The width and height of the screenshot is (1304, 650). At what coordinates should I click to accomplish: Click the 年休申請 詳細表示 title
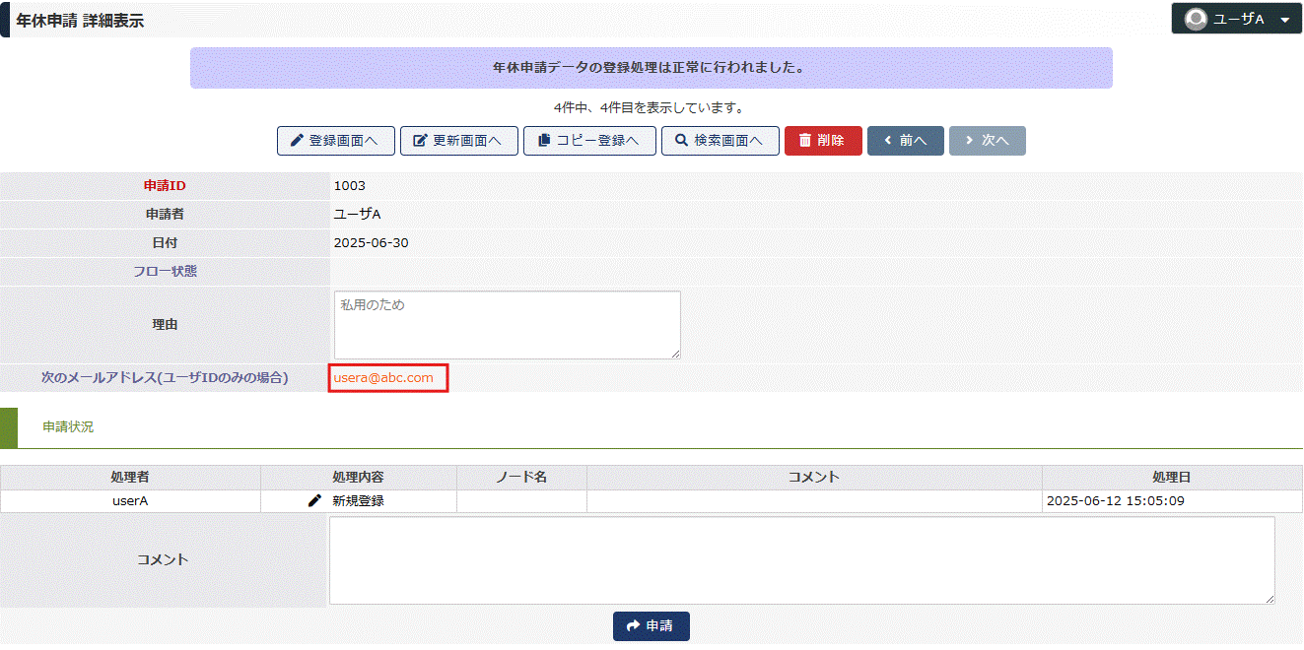pos(80,21)
